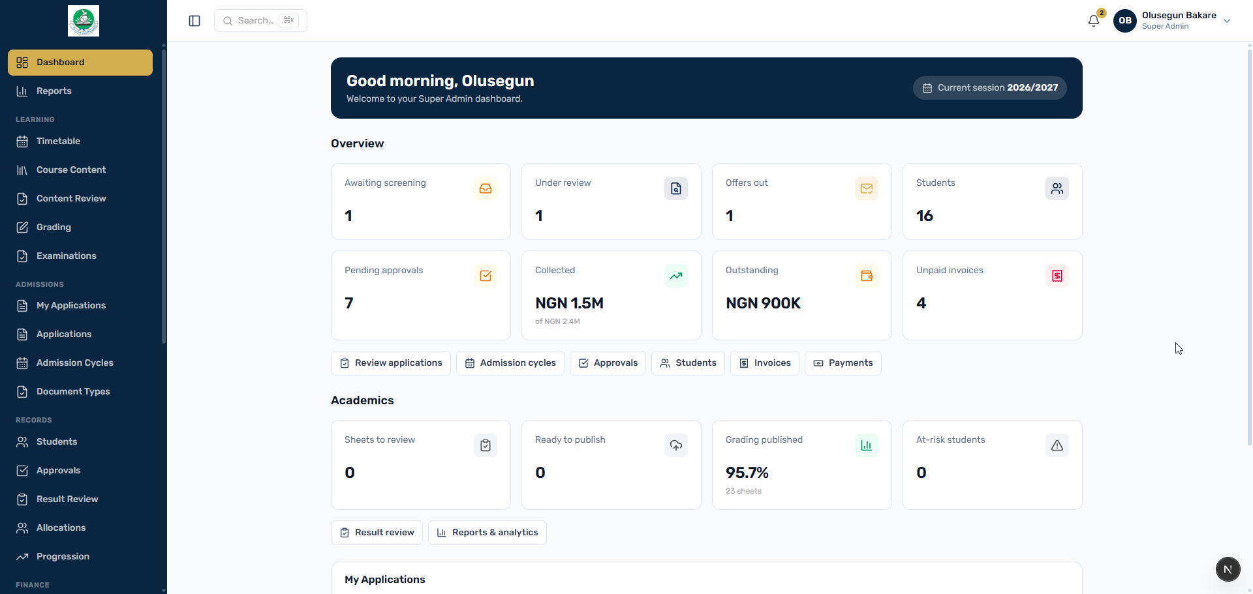This screenshot has height=594, width=1253.
Task: Click the Pending approvals check icon
Action: tap(486, 276)
